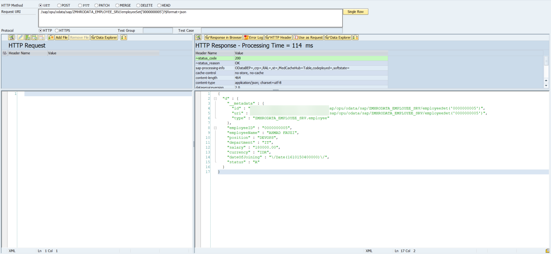This screenshot has height=254, width=551.
Task: Click the response header list scroll-down arrow
Action: click(546, 86)
